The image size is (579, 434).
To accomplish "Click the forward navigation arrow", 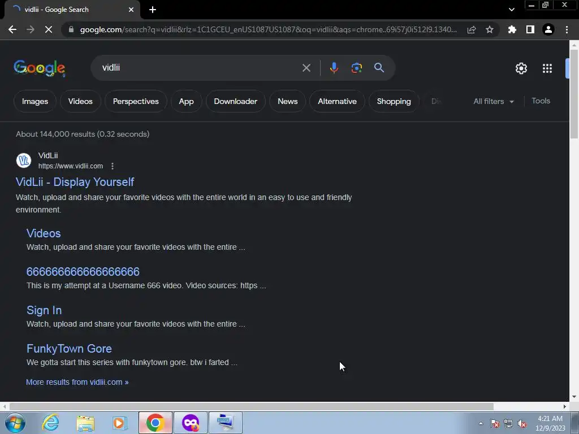I will (31, 29).
